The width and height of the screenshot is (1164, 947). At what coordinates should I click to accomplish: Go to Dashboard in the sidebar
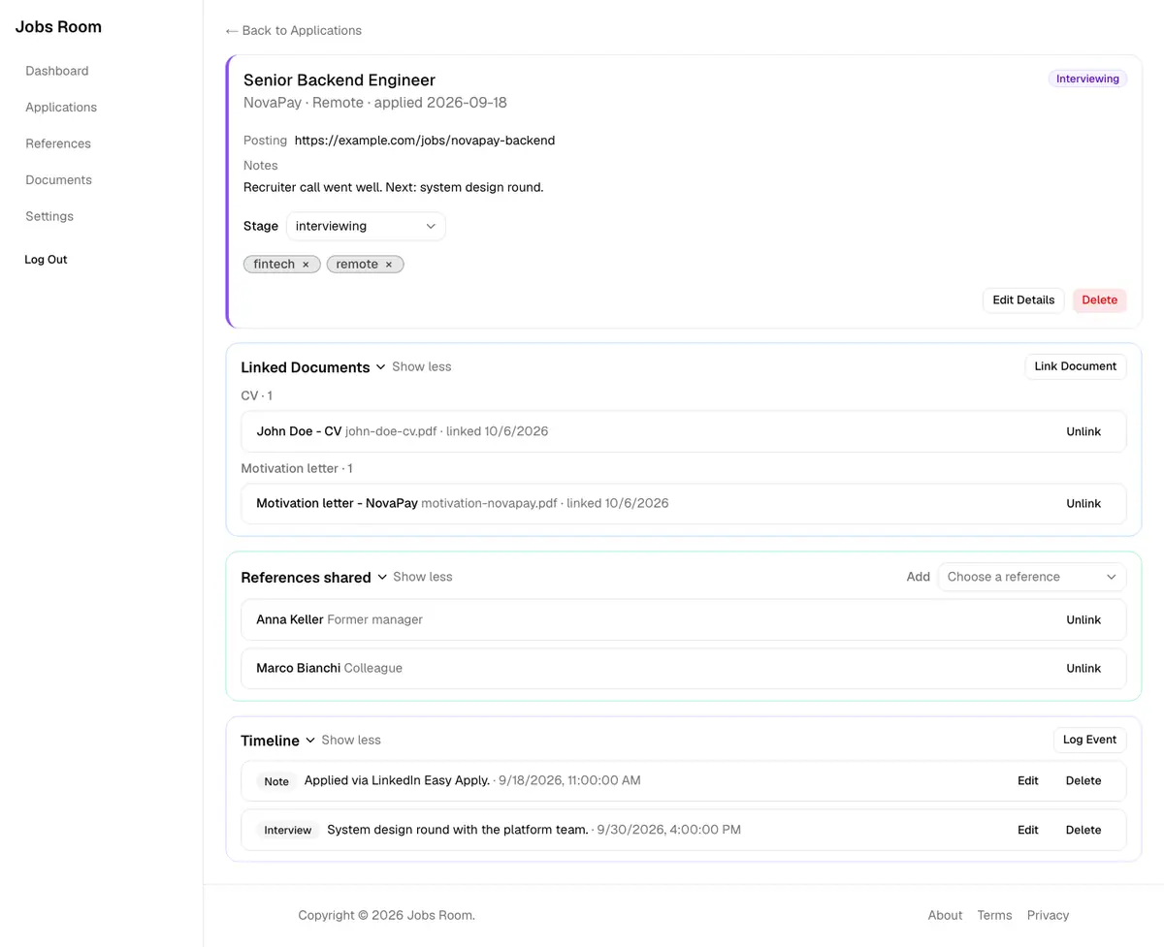[x=57, y=71]
